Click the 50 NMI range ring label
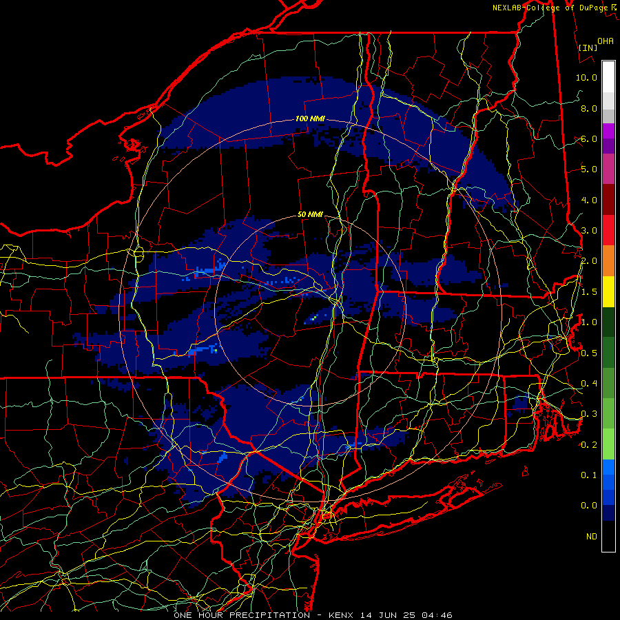This screenshot has height=620, width=620. tap(310, 214)
